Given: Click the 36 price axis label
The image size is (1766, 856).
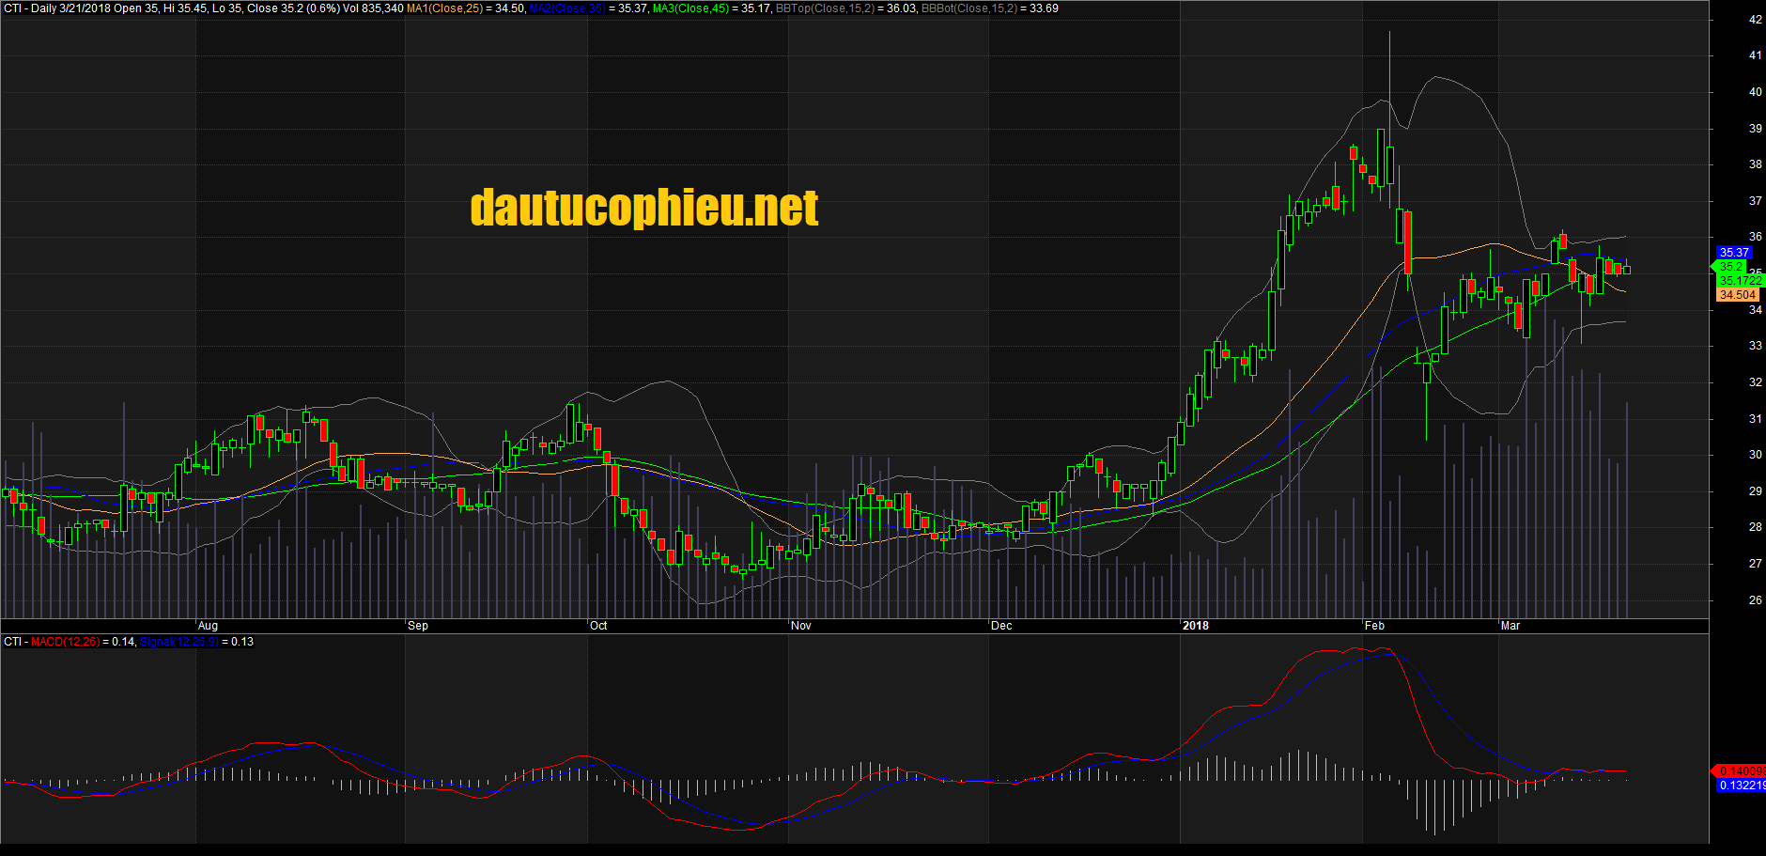Looking at the screenshot, I should pyautogui.click(x=1755, y=237).
